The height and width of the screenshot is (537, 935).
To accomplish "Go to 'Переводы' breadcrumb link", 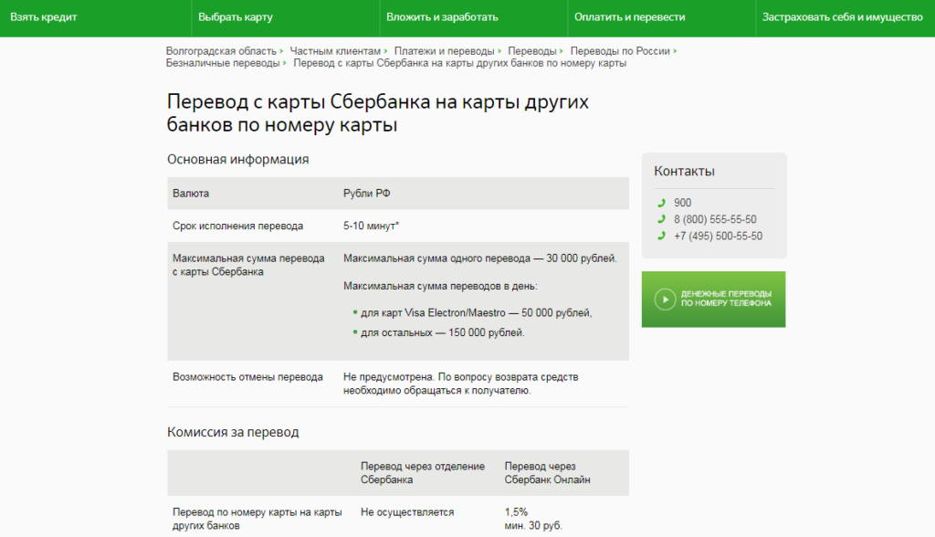I will coord(532,51).
